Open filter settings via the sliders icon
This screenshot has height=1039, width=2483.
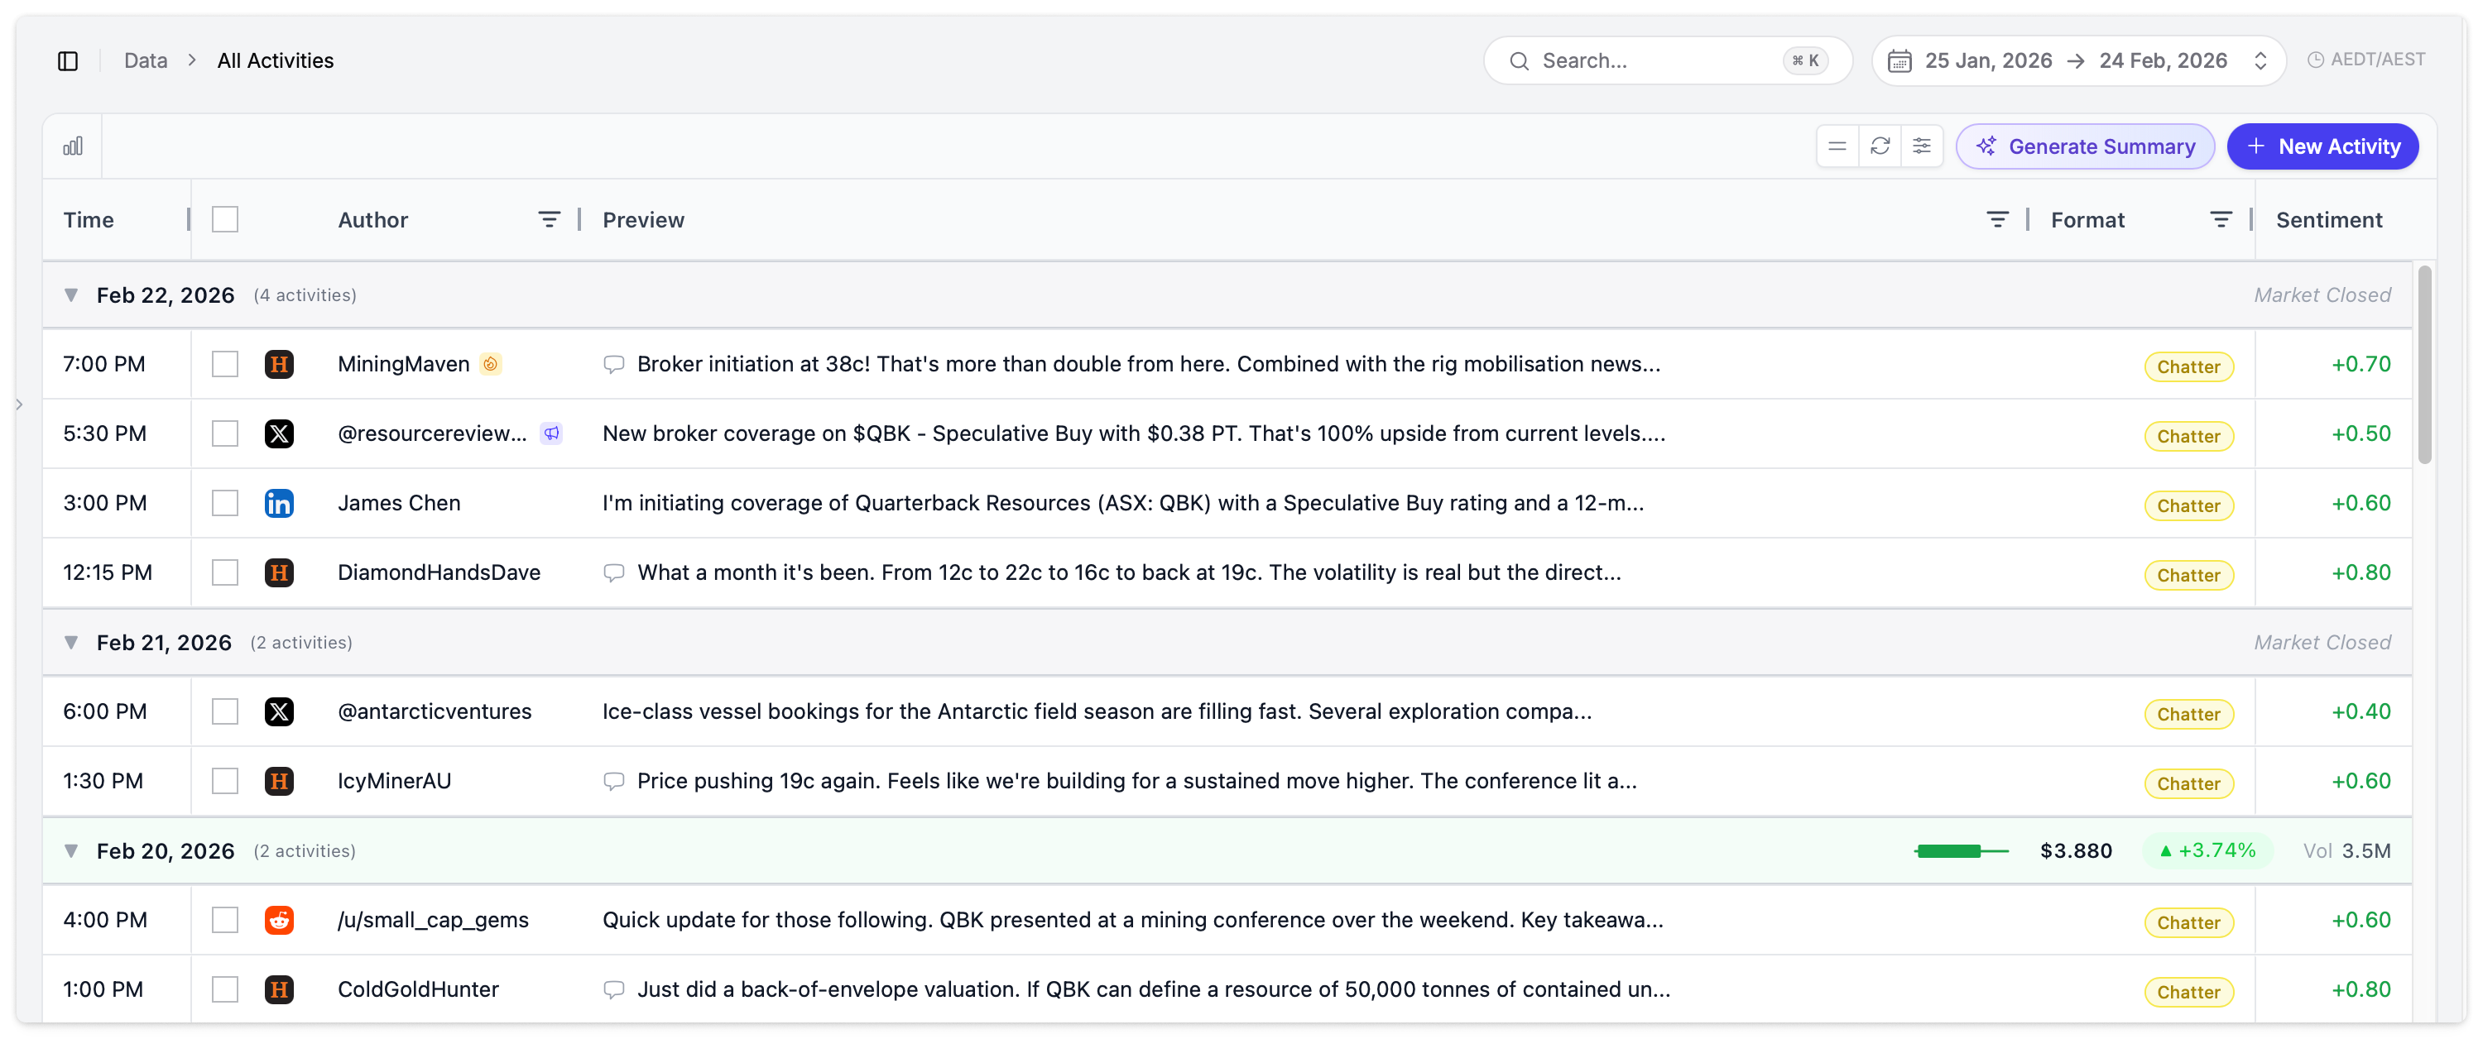coord(1923,146)
